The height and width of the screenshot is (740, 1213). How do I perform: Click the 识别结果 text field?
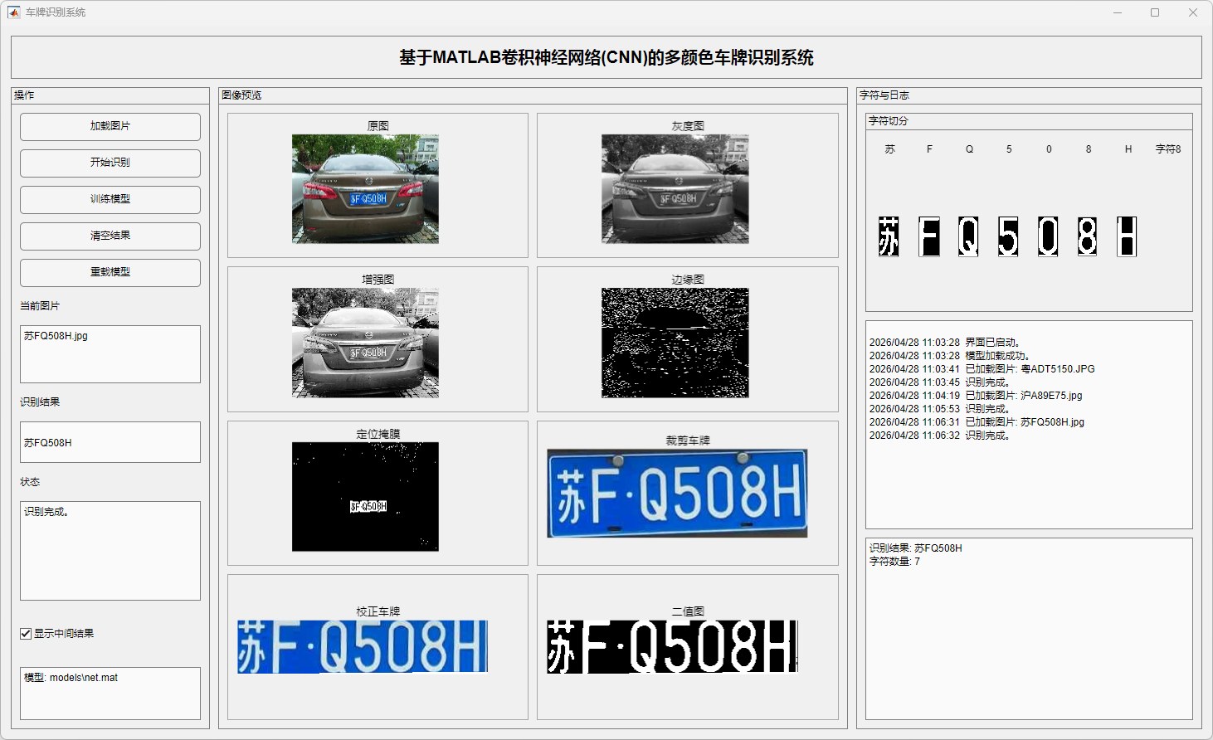coord(110,442)
